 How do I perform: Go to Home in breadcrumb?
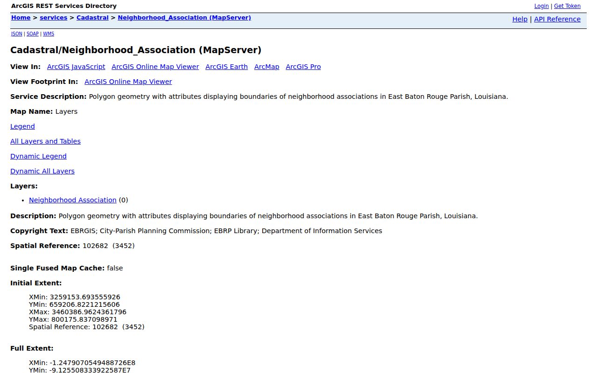(21, 18)
